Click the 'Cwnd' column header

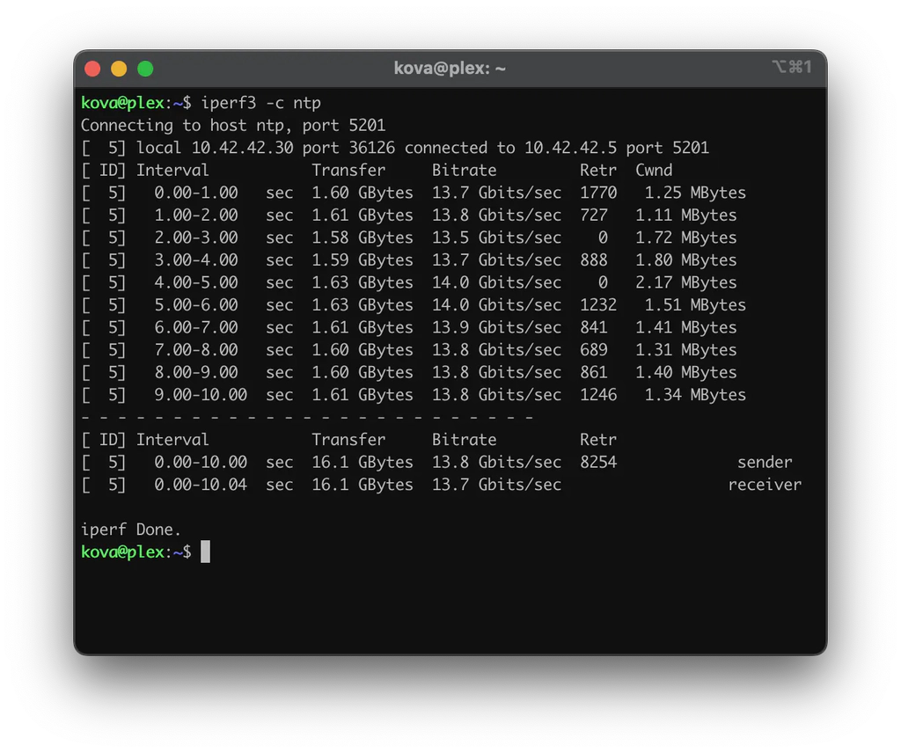coord(654,171)
